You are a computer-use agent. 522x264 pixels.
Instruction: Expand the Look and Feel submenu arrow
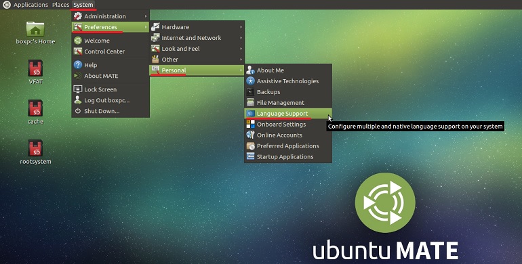[x=241, y=49]
